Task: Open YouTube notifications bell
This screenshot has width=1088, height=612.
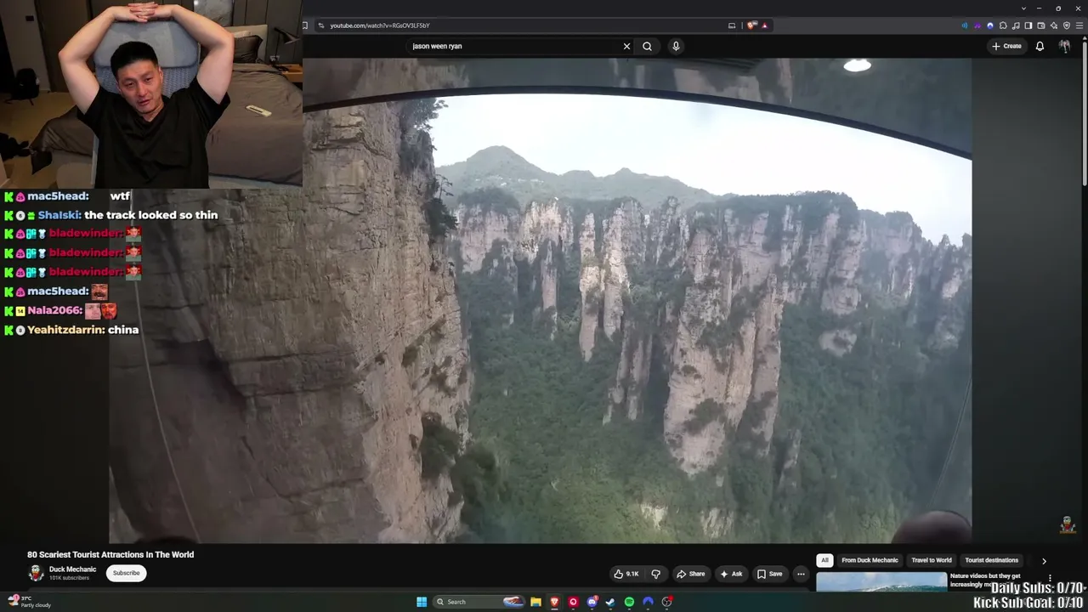Action: (x=1040, y=46)
